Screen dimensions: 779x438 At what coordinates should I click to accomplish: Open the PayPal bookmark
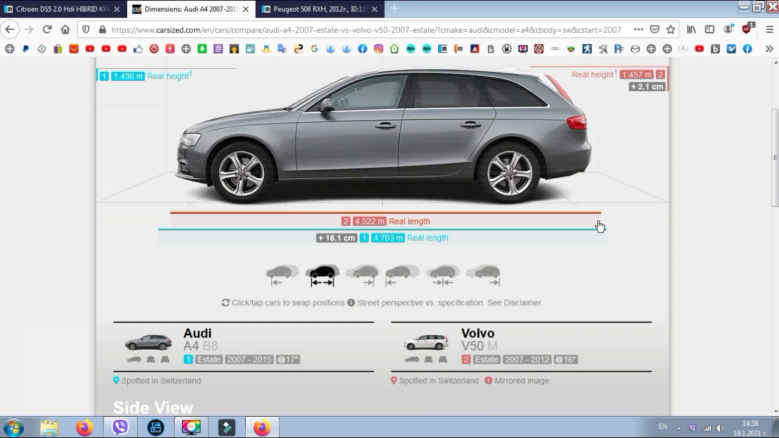[26, 49]
